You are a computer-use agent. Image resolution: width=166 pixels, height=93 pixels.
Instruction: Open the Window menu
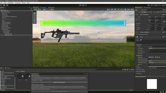click(24, 3)
